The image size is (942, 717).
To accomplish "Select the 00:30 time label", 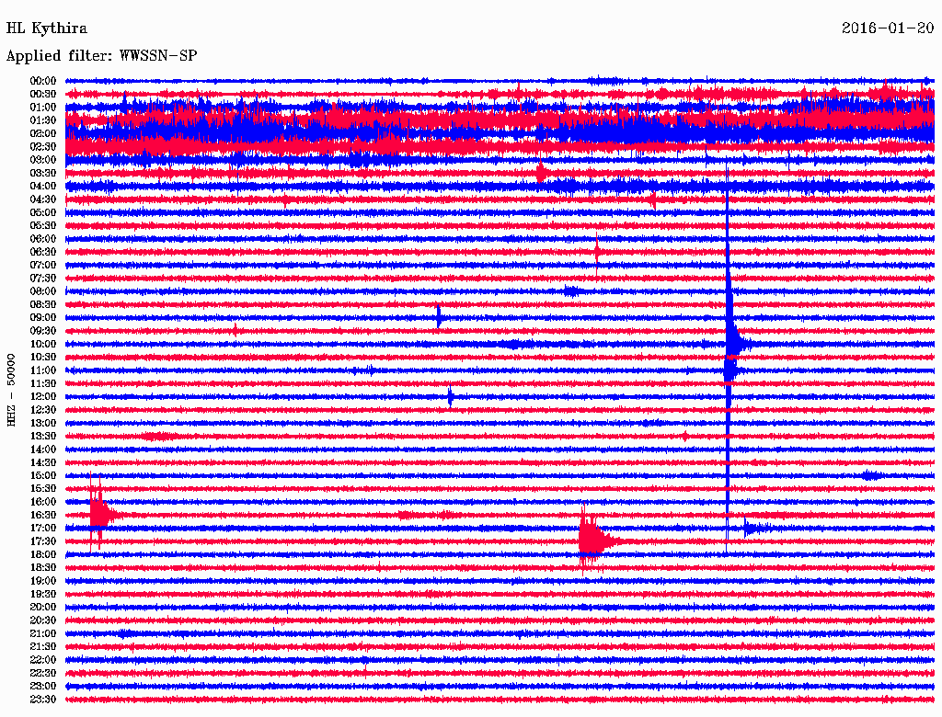I will [43, 94].
